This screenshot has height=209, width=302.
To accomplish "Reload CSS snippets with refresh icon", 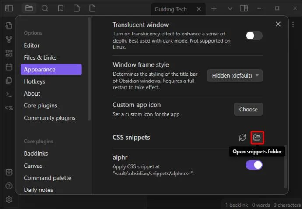I will (x=242, y=138).
